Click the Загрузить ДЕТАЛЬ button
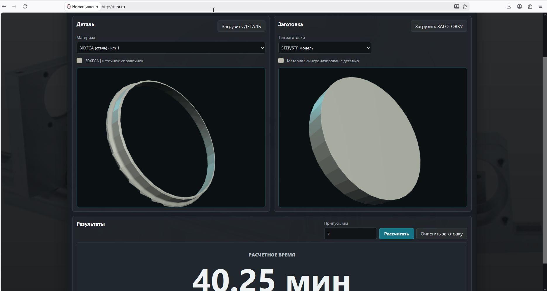The image size is (547, 291). tap(241, 26)
